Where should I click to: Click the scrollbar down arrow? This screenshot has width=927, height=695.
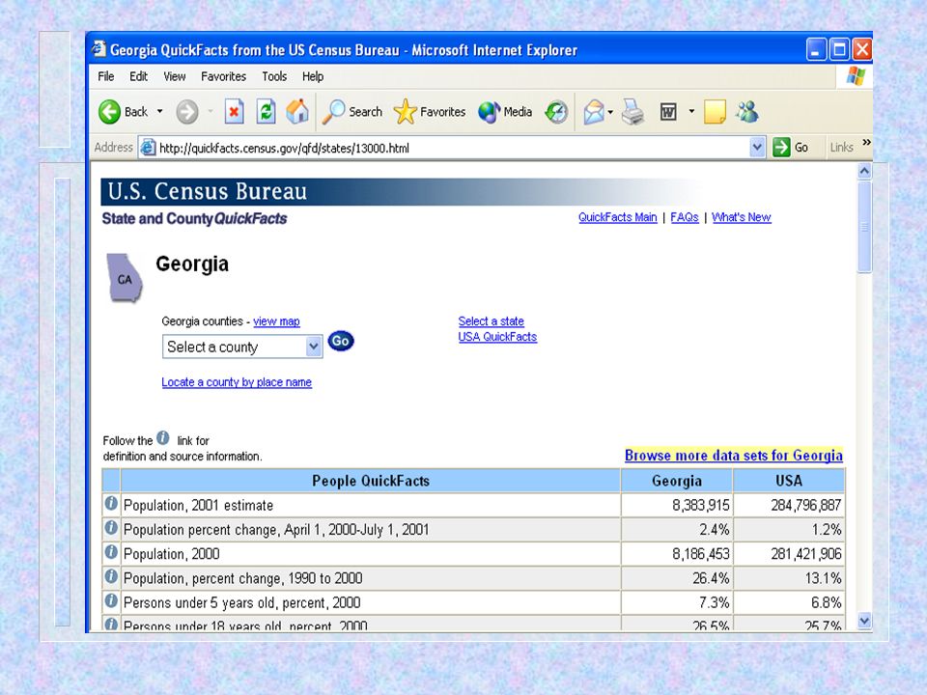point(864,621)
